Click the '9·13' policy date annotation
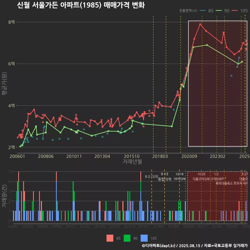This screenshot has width=250, height=250. tap(164, 174)
